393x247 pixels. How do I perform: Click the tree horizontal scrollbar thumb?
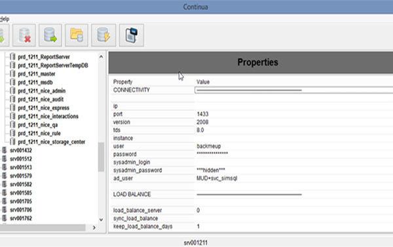pos(43,228)
